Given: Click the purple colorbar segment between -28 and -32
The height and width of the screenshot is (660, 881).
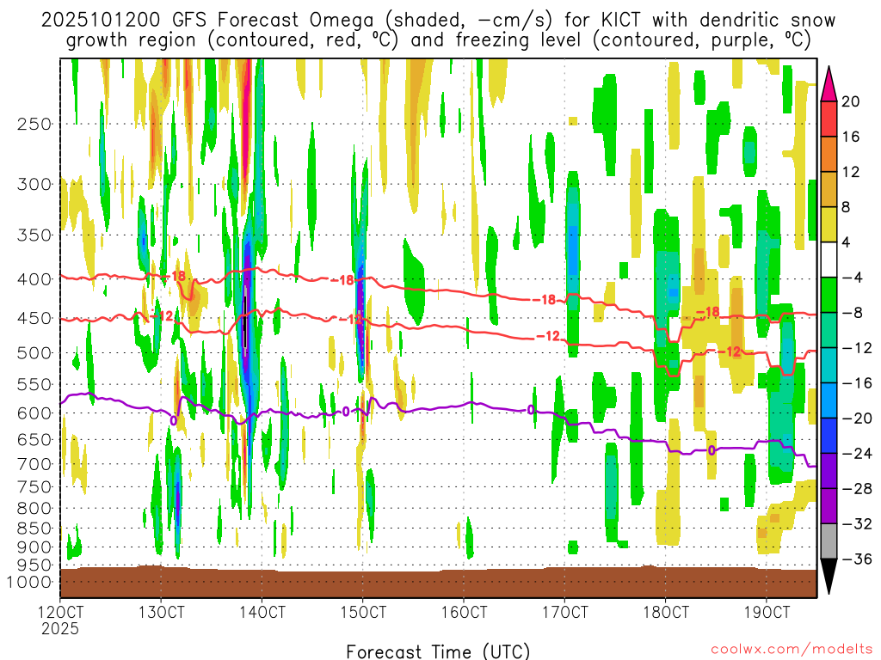Looking at the screenshot, I should pos(829,506).
